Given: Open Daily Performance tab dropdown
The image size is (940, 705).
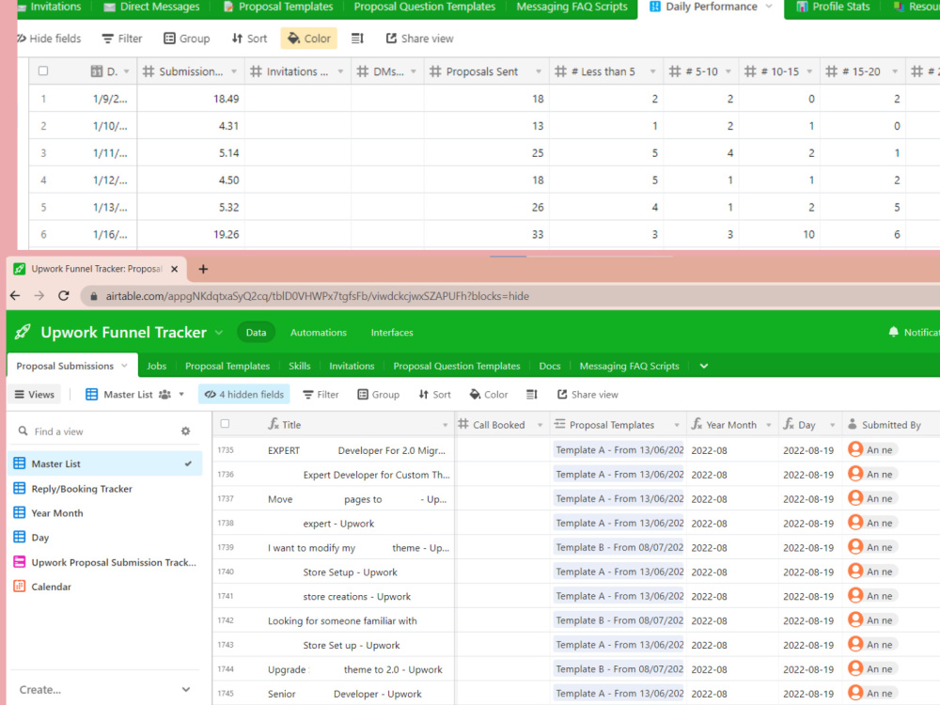Looking at the screenshot, I should point(769,7).
